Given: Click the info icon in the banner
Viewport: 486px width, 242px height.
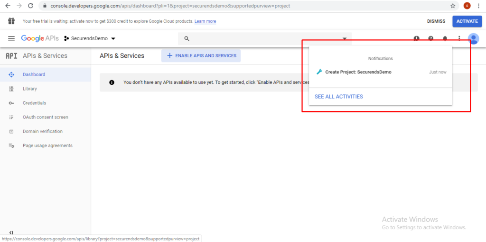Looking at the screenshot, I should click(112, 82).
